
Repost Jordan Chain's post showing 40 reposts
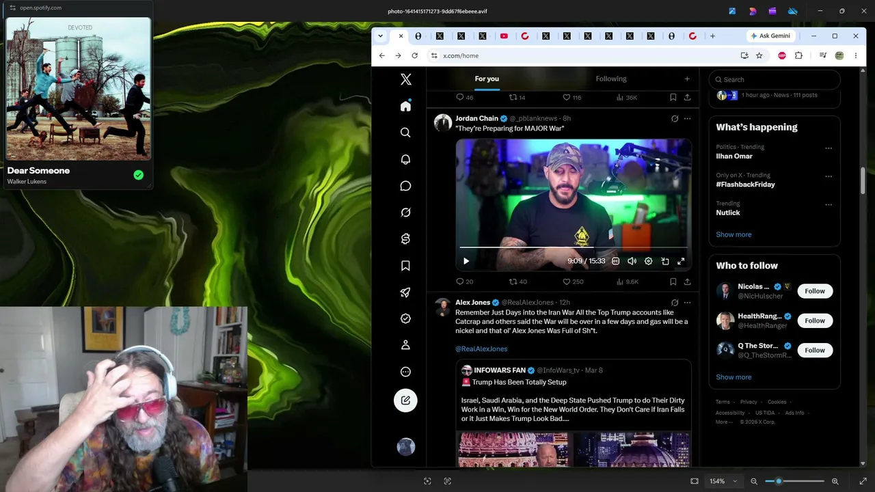518,282
